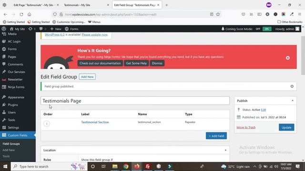Dismiss the Ninja Forms notice
The height and width of the screenshot is (171, 305).
[x=157, y=63]
